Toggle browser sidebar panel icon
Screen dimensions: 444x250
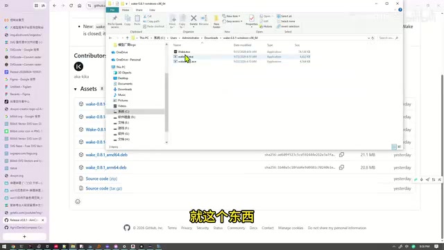[x=6, y=6]
